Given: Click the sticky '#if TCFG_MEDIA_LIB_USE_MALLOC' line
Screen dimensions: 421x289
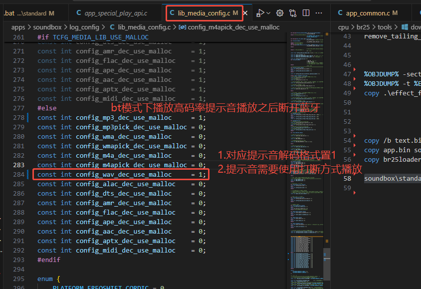Looking at the screenshot, I should click(x=93, y=37).
